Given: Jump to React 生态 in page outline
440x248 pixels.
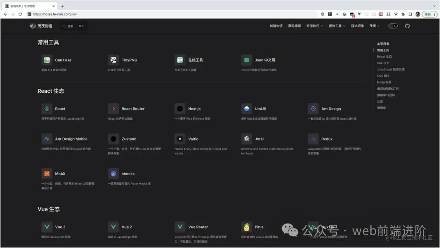Looking at the screenshot, I should click(x=384, y=57).
